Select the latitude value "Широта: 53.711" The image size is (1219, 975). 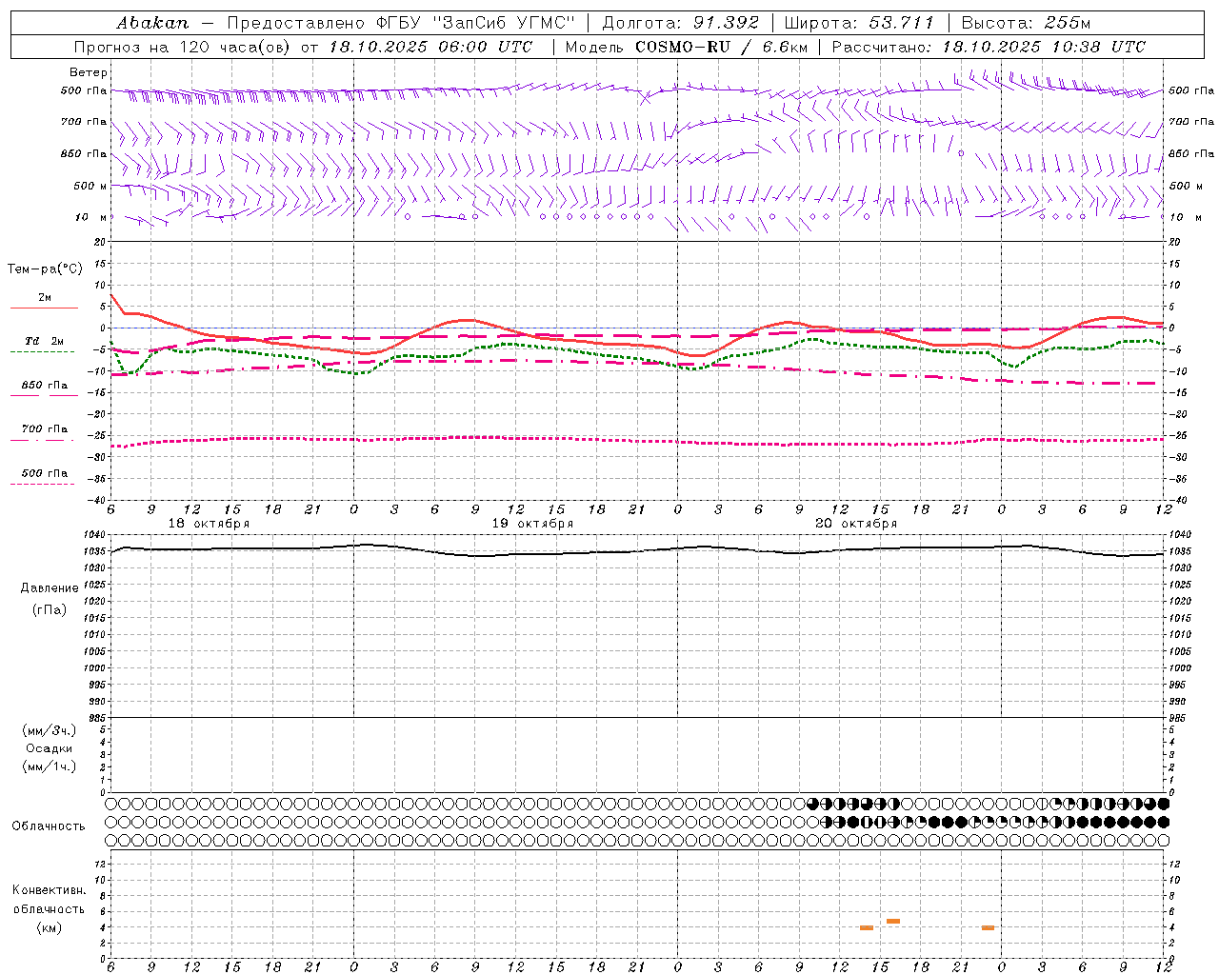pos(859,23)
